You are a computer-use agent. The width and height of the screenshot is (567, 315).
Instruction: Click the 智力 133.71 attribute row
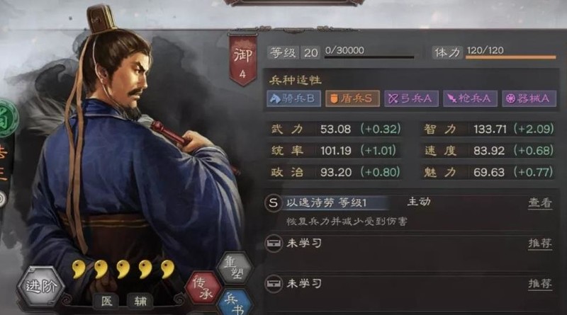click(488, 129)
